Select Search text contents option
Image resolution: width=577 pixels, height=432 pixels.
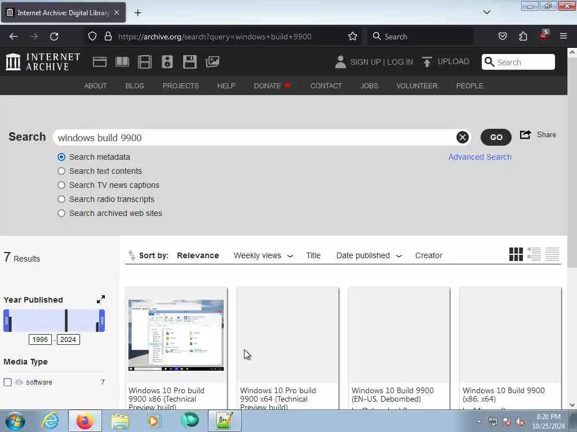click(x=61, y=171)
